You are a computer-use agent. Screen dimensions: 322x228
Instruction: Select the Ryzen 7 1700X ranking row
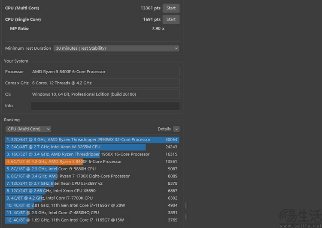(x=92, y=176)
